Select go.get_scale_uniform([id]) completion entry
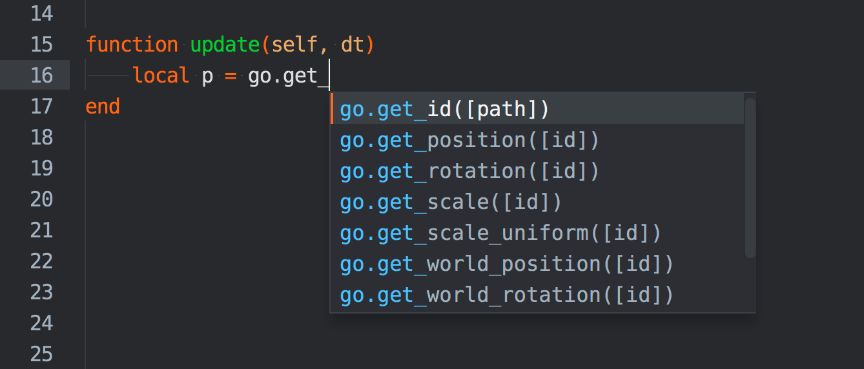Image resolution: width=864 pixels, height=369 pixels. click(x=500, y=233)
